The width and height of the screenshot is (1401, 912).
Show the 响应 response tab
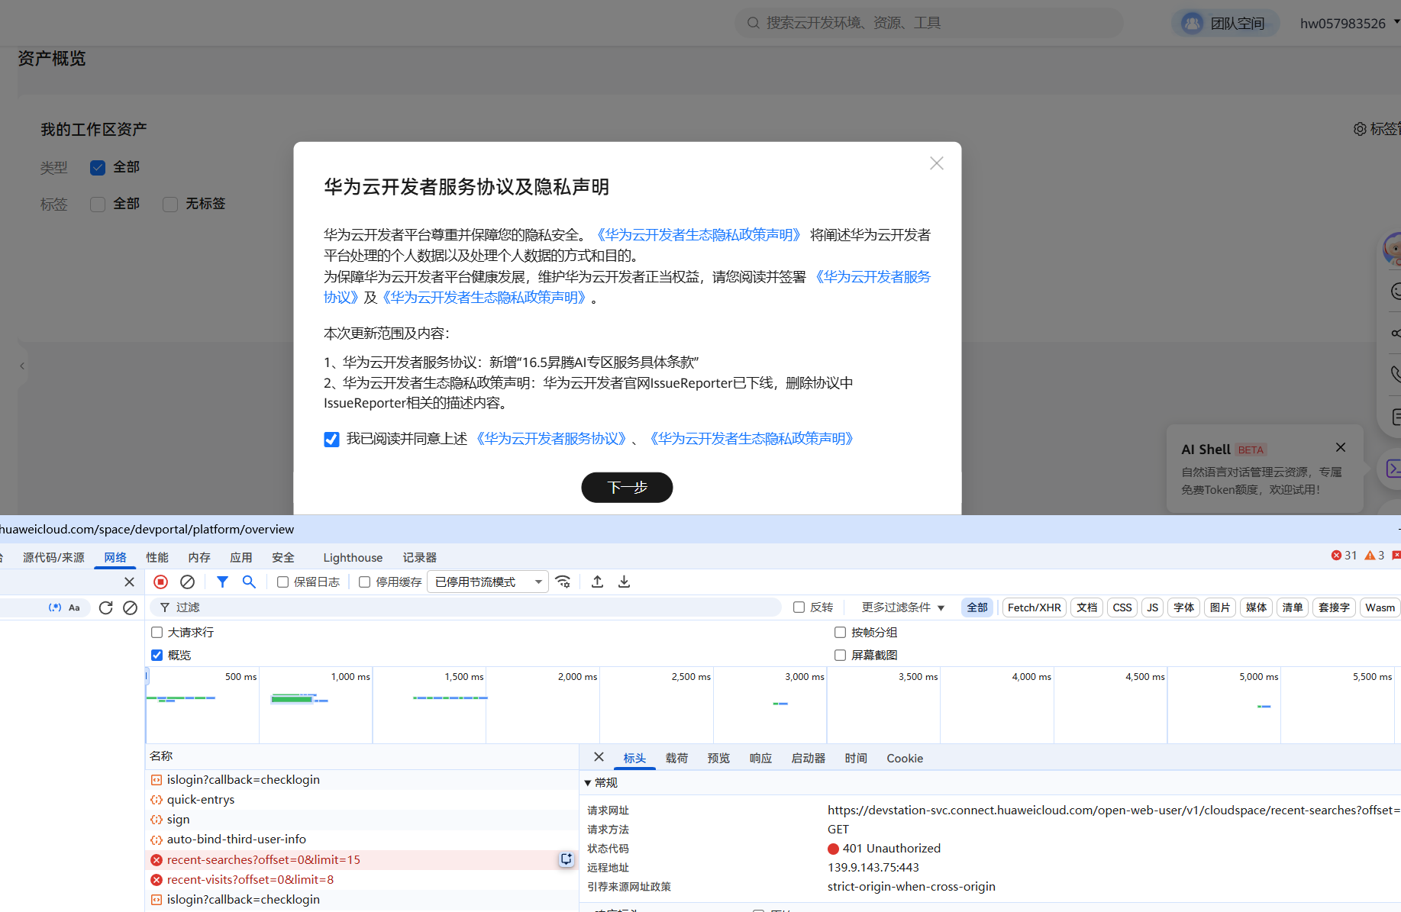(x=760, y=758)
